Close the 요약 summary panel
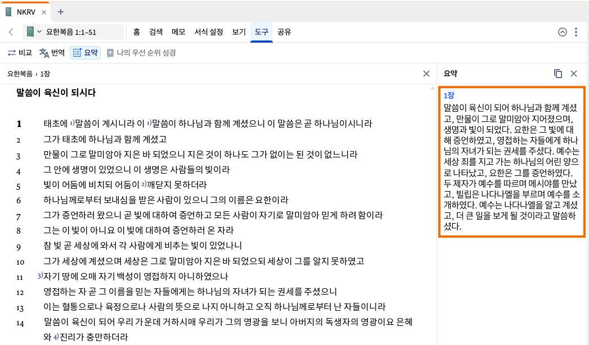The image size is (589, 345). (x=574, y=74)
